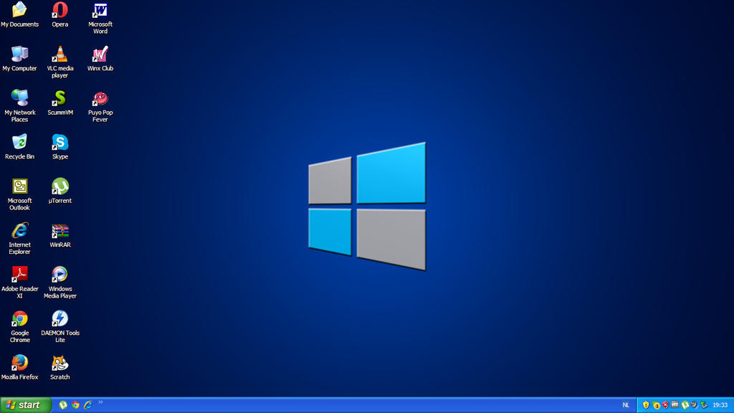734x413 pixels.
Task: Open Google Chrome from the Quick Launch bar
Action: (x=75, y=405)
